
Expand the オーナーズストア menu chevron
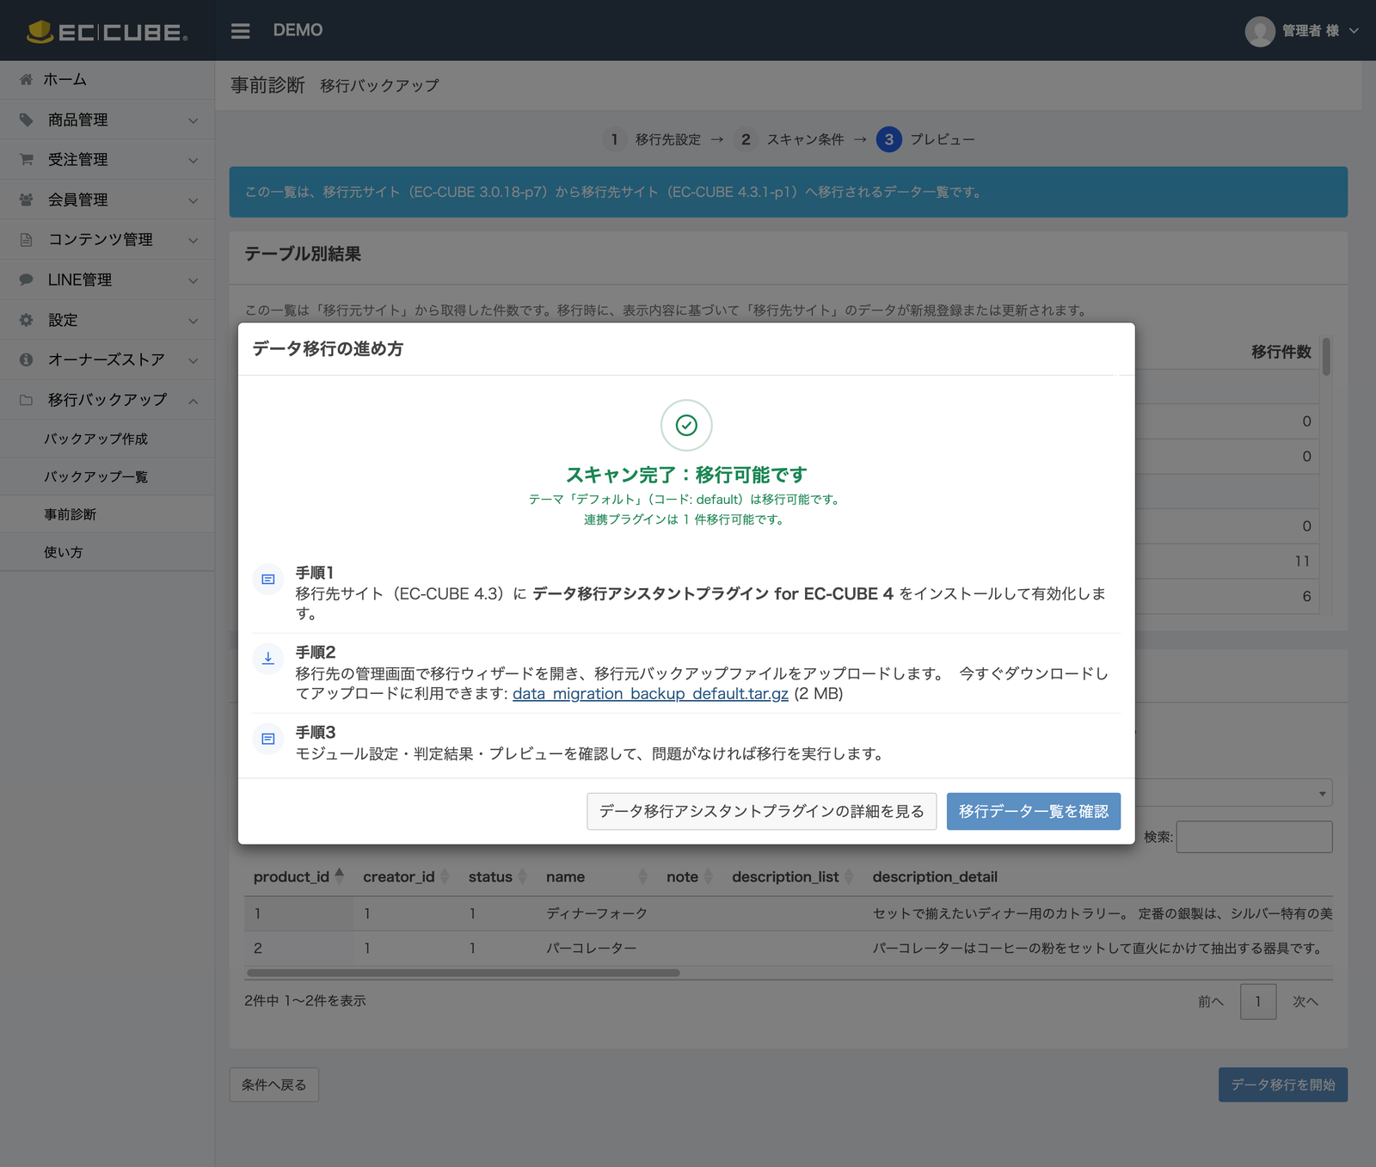(x=193, y=360)
